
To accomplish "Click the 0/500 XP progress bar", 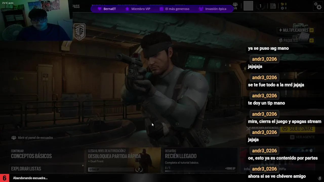I will pyautogui.click(x=111, y=170).
